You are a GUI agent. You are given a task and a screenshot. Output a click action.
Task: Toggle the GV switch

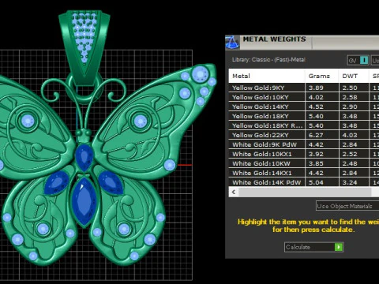click(358, 61)
